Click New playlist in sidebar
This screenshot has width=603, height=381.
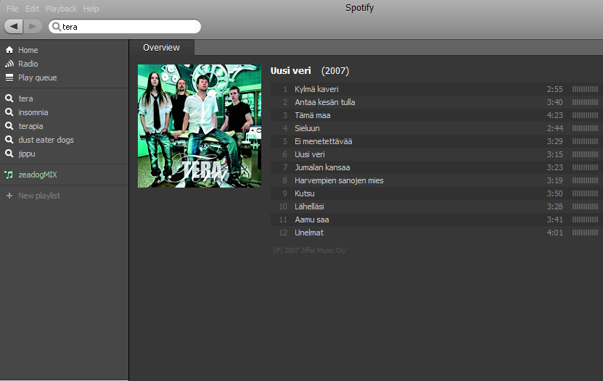pos(39,196)
